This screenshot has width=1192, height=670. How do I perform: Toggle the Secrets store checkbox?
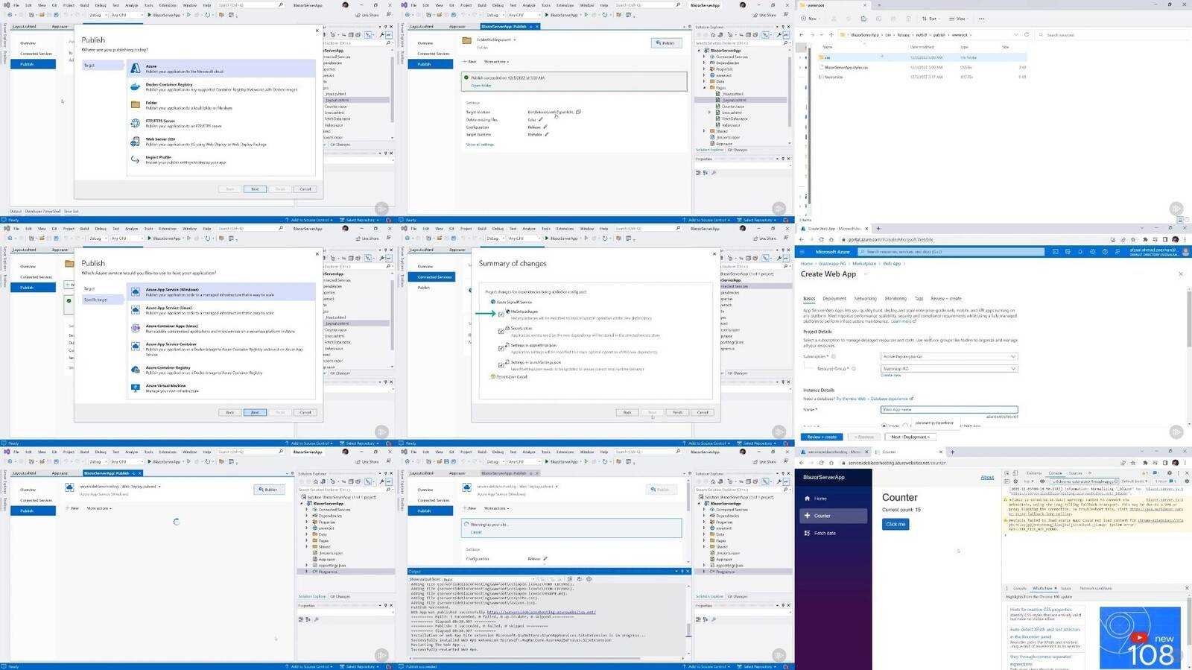[x=501, y=331]
